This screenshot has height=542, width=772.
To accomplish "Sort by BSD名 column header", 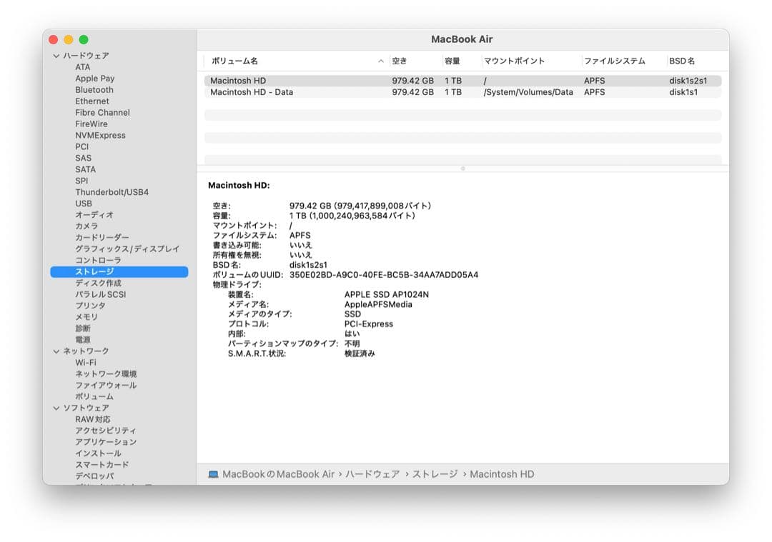I will [x=682, y=61].
